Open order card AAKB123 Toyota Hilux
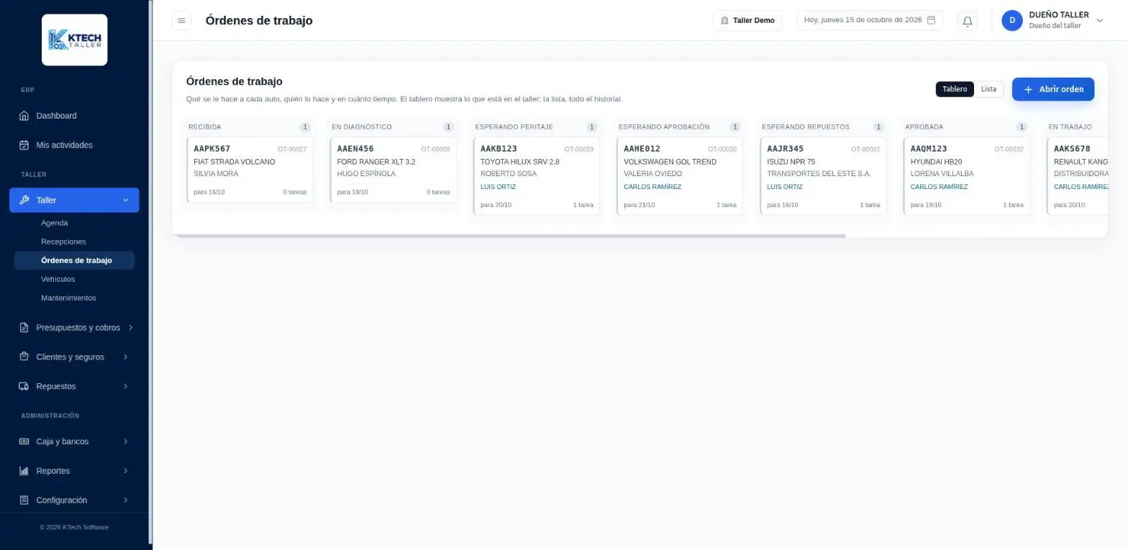This screenshot has height=550, width=1128. tap(536, 176)
